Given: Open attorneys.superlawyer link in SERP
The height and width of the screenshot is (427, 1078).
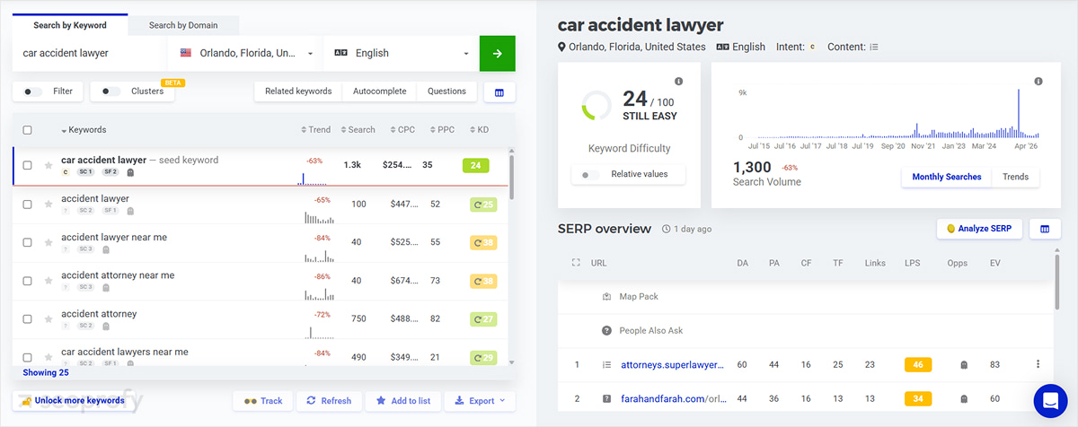Looking at the screenshot, I should 672,365.
